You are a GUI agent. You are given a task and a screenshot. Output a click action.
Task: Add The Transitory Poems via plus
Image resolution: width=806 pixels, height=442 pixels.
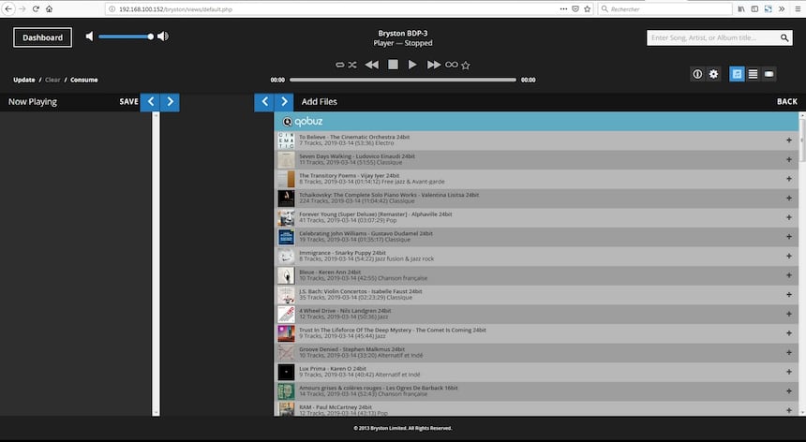(x=788, y=179)
